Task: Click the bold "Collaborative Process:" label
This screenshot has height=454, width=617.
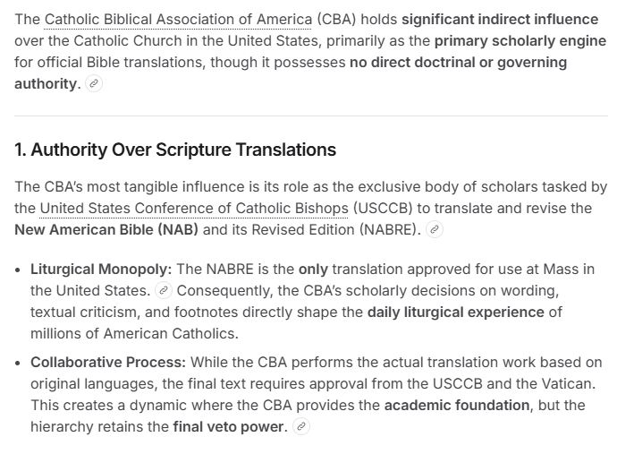Action: click(108, 362)
